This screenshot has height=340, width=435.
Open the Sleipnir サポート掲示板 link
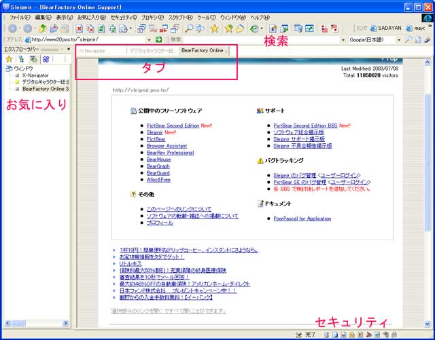point(299,139)
